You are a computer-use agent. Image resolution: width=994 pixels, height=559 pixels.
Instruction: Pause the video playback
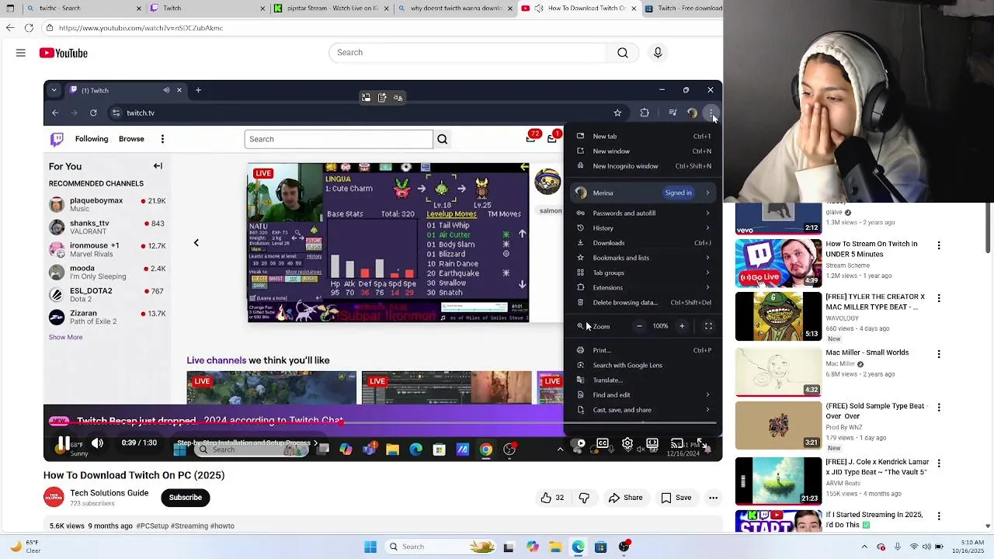(62, 443)
